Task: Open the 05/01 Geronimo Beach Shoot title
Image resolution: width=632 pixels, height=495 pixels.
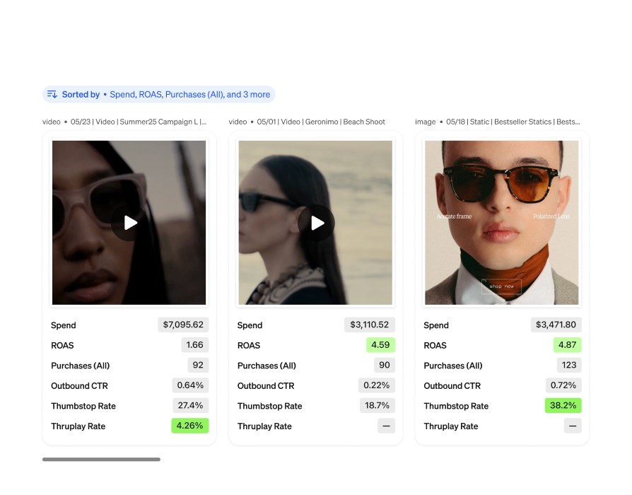Action: tap(321, 122)
